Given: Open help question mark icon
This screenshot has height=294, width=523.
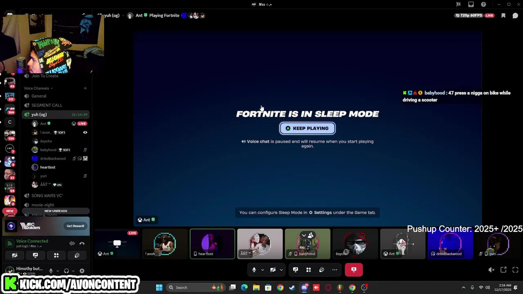Looking at the screenshot, I should (x=483, y=4).
